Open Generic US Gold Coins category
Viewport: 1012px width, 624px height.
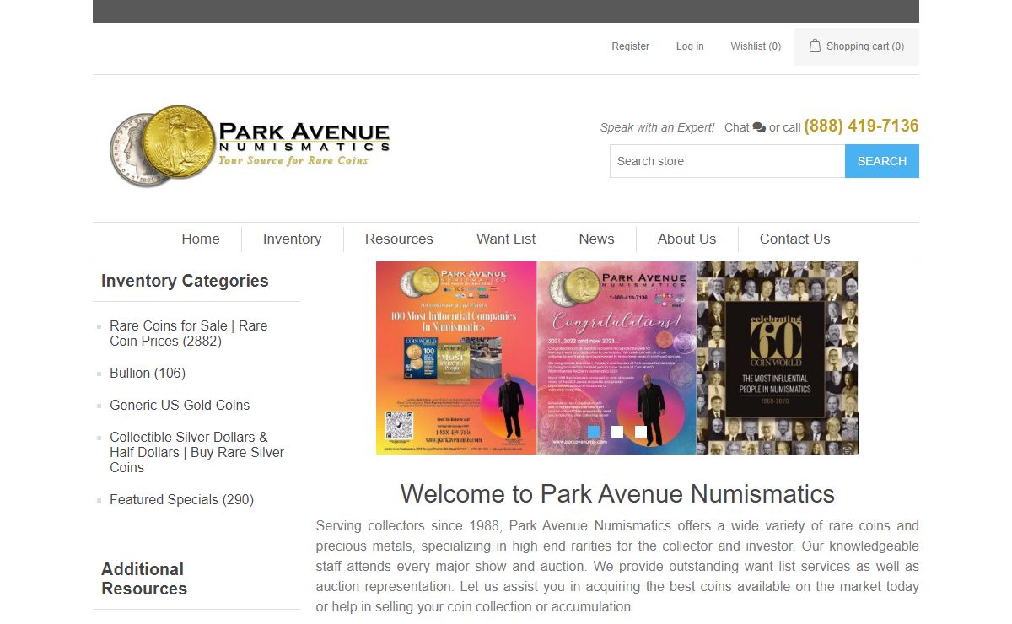180,405
